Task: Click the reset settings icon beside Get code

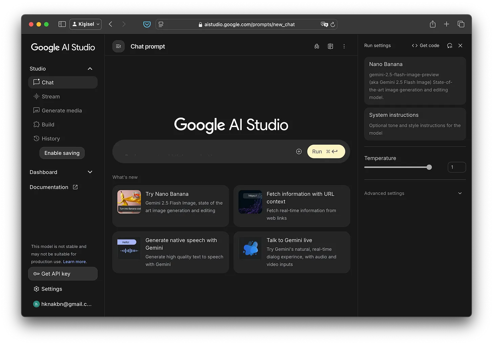Action: (x=450, y=46)
